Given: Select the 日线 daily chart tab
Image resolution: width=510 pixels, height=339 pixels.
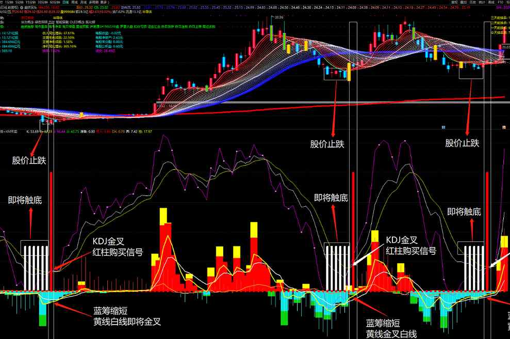Looking at the screenshot, I should [65, 2].
